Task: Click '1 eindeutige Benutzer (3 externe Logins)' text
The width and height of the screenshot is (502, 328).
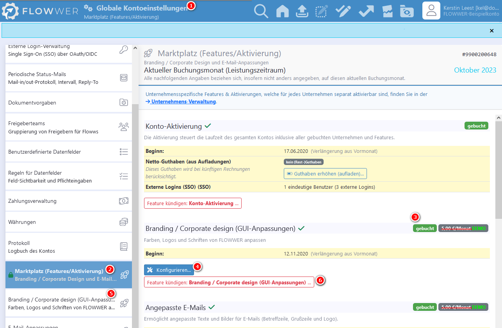Action: [x=329, y=187]
